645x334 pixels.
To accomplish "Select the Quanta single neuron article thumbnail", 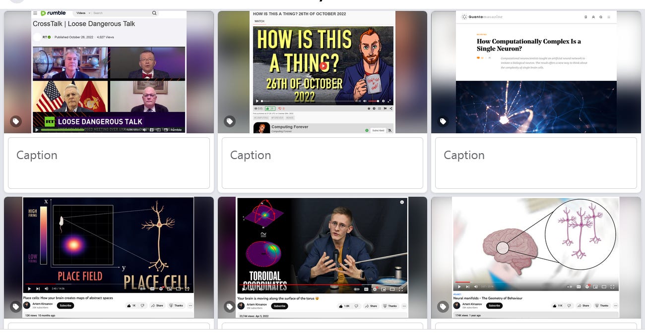I will click(536, 72).
